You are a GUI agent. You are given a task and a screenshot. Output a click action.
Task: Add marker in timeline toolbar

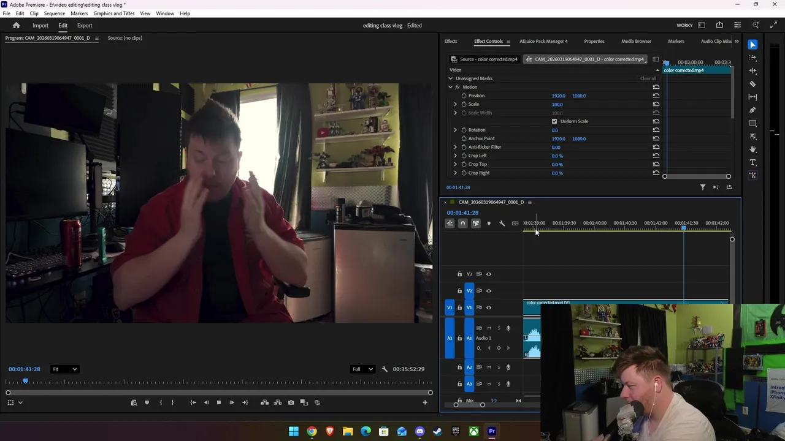click(x=489, y=224)
